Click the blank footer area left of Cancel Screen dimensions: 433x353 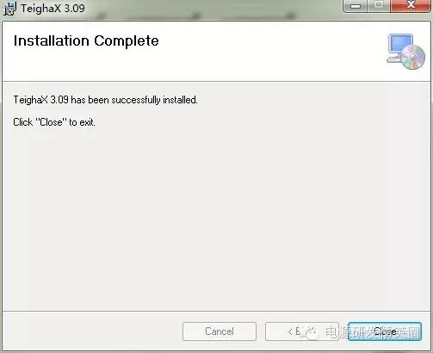point(92,331)
